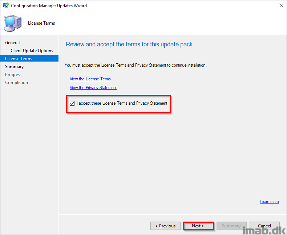Image resolution: width=287 pixels, height=235 pixels.
Task: Click the Configuration Manager icon in title bar
Action: pos(6,5)
